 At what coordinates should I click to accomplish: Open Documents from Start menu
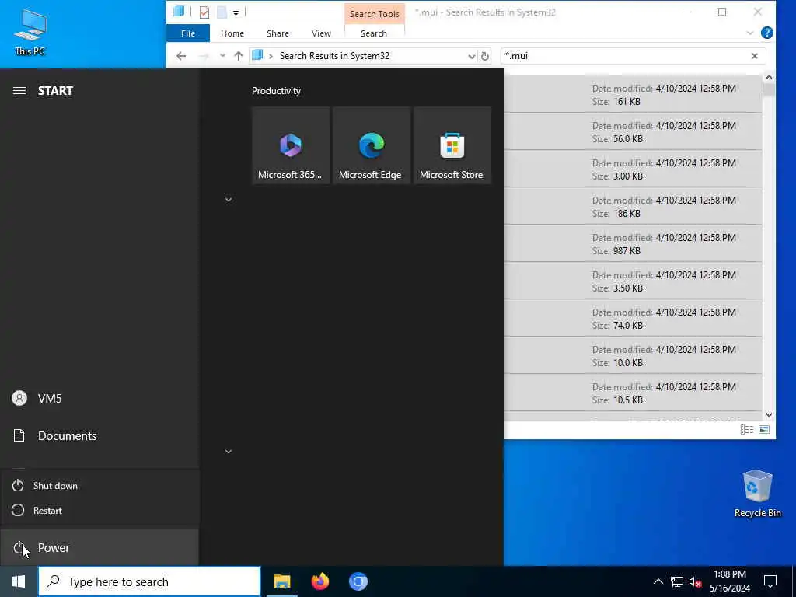(x=99, y=435)
